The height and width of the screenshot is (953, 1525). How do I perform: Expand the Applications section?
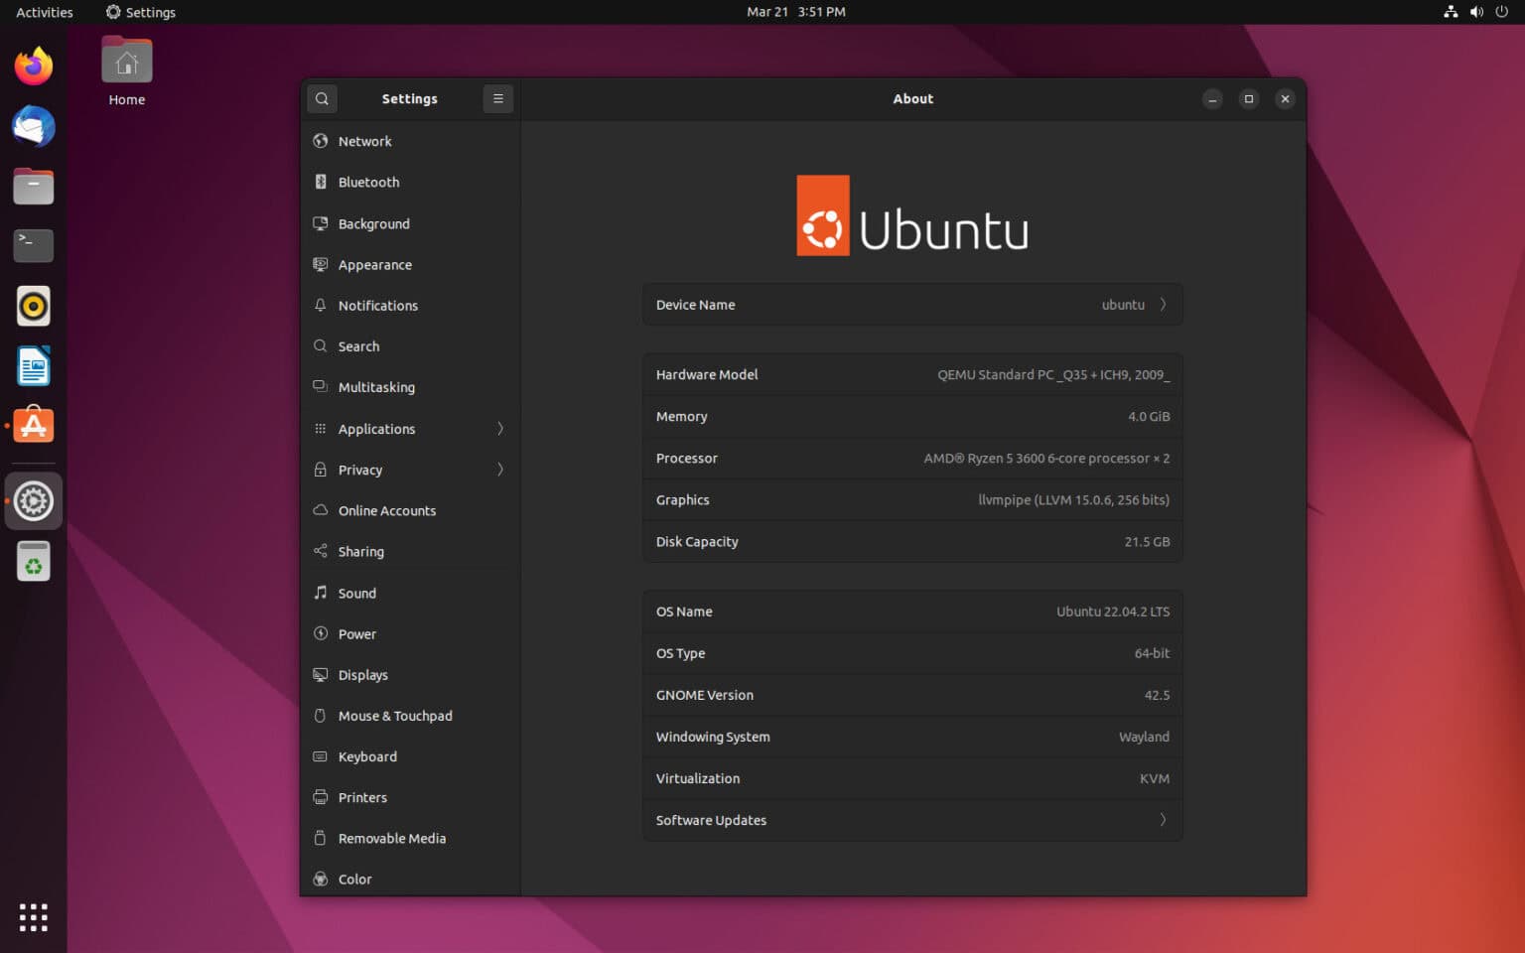pos(376,429)
